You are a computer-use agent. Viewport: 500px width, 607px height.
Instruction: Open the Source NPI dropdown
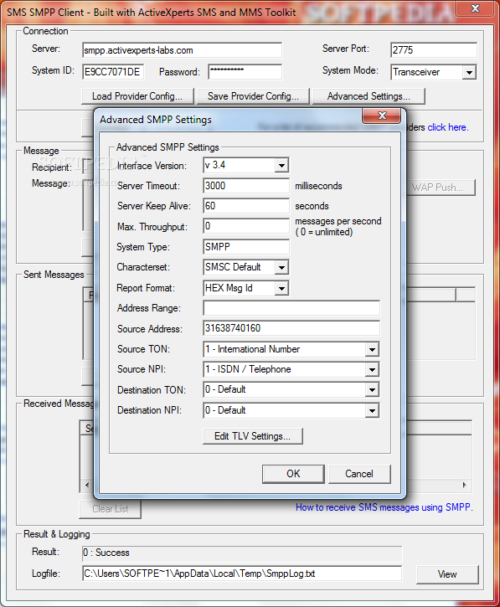point(372,370)
